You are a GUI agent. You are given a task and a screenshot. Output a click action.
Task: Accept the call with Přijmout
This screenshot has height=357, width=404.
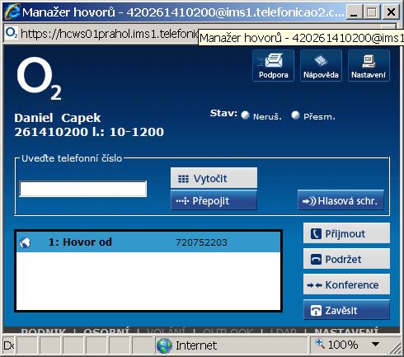(x=346, y=233)
